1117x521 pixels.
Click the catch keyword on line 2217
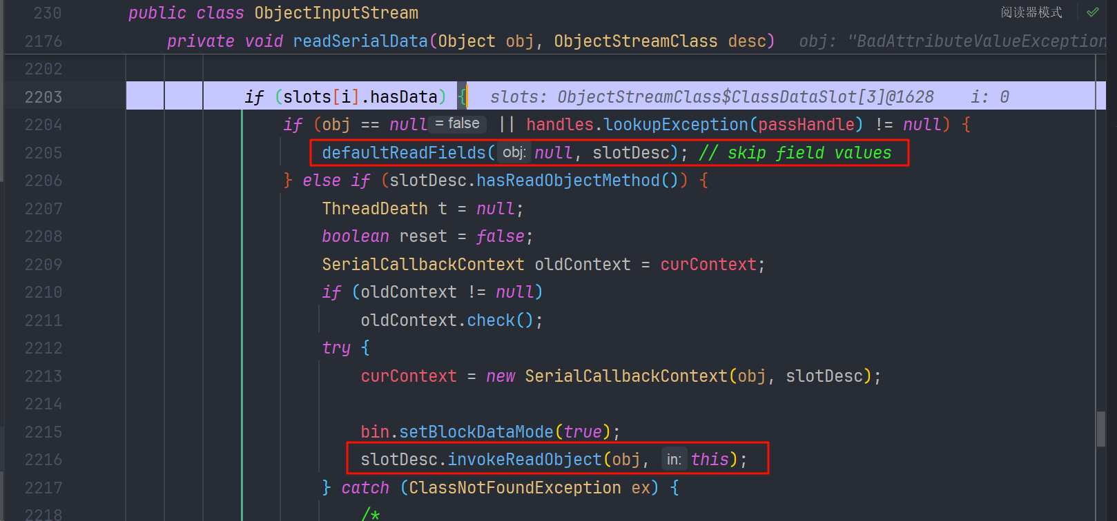[x=365, y=488]
